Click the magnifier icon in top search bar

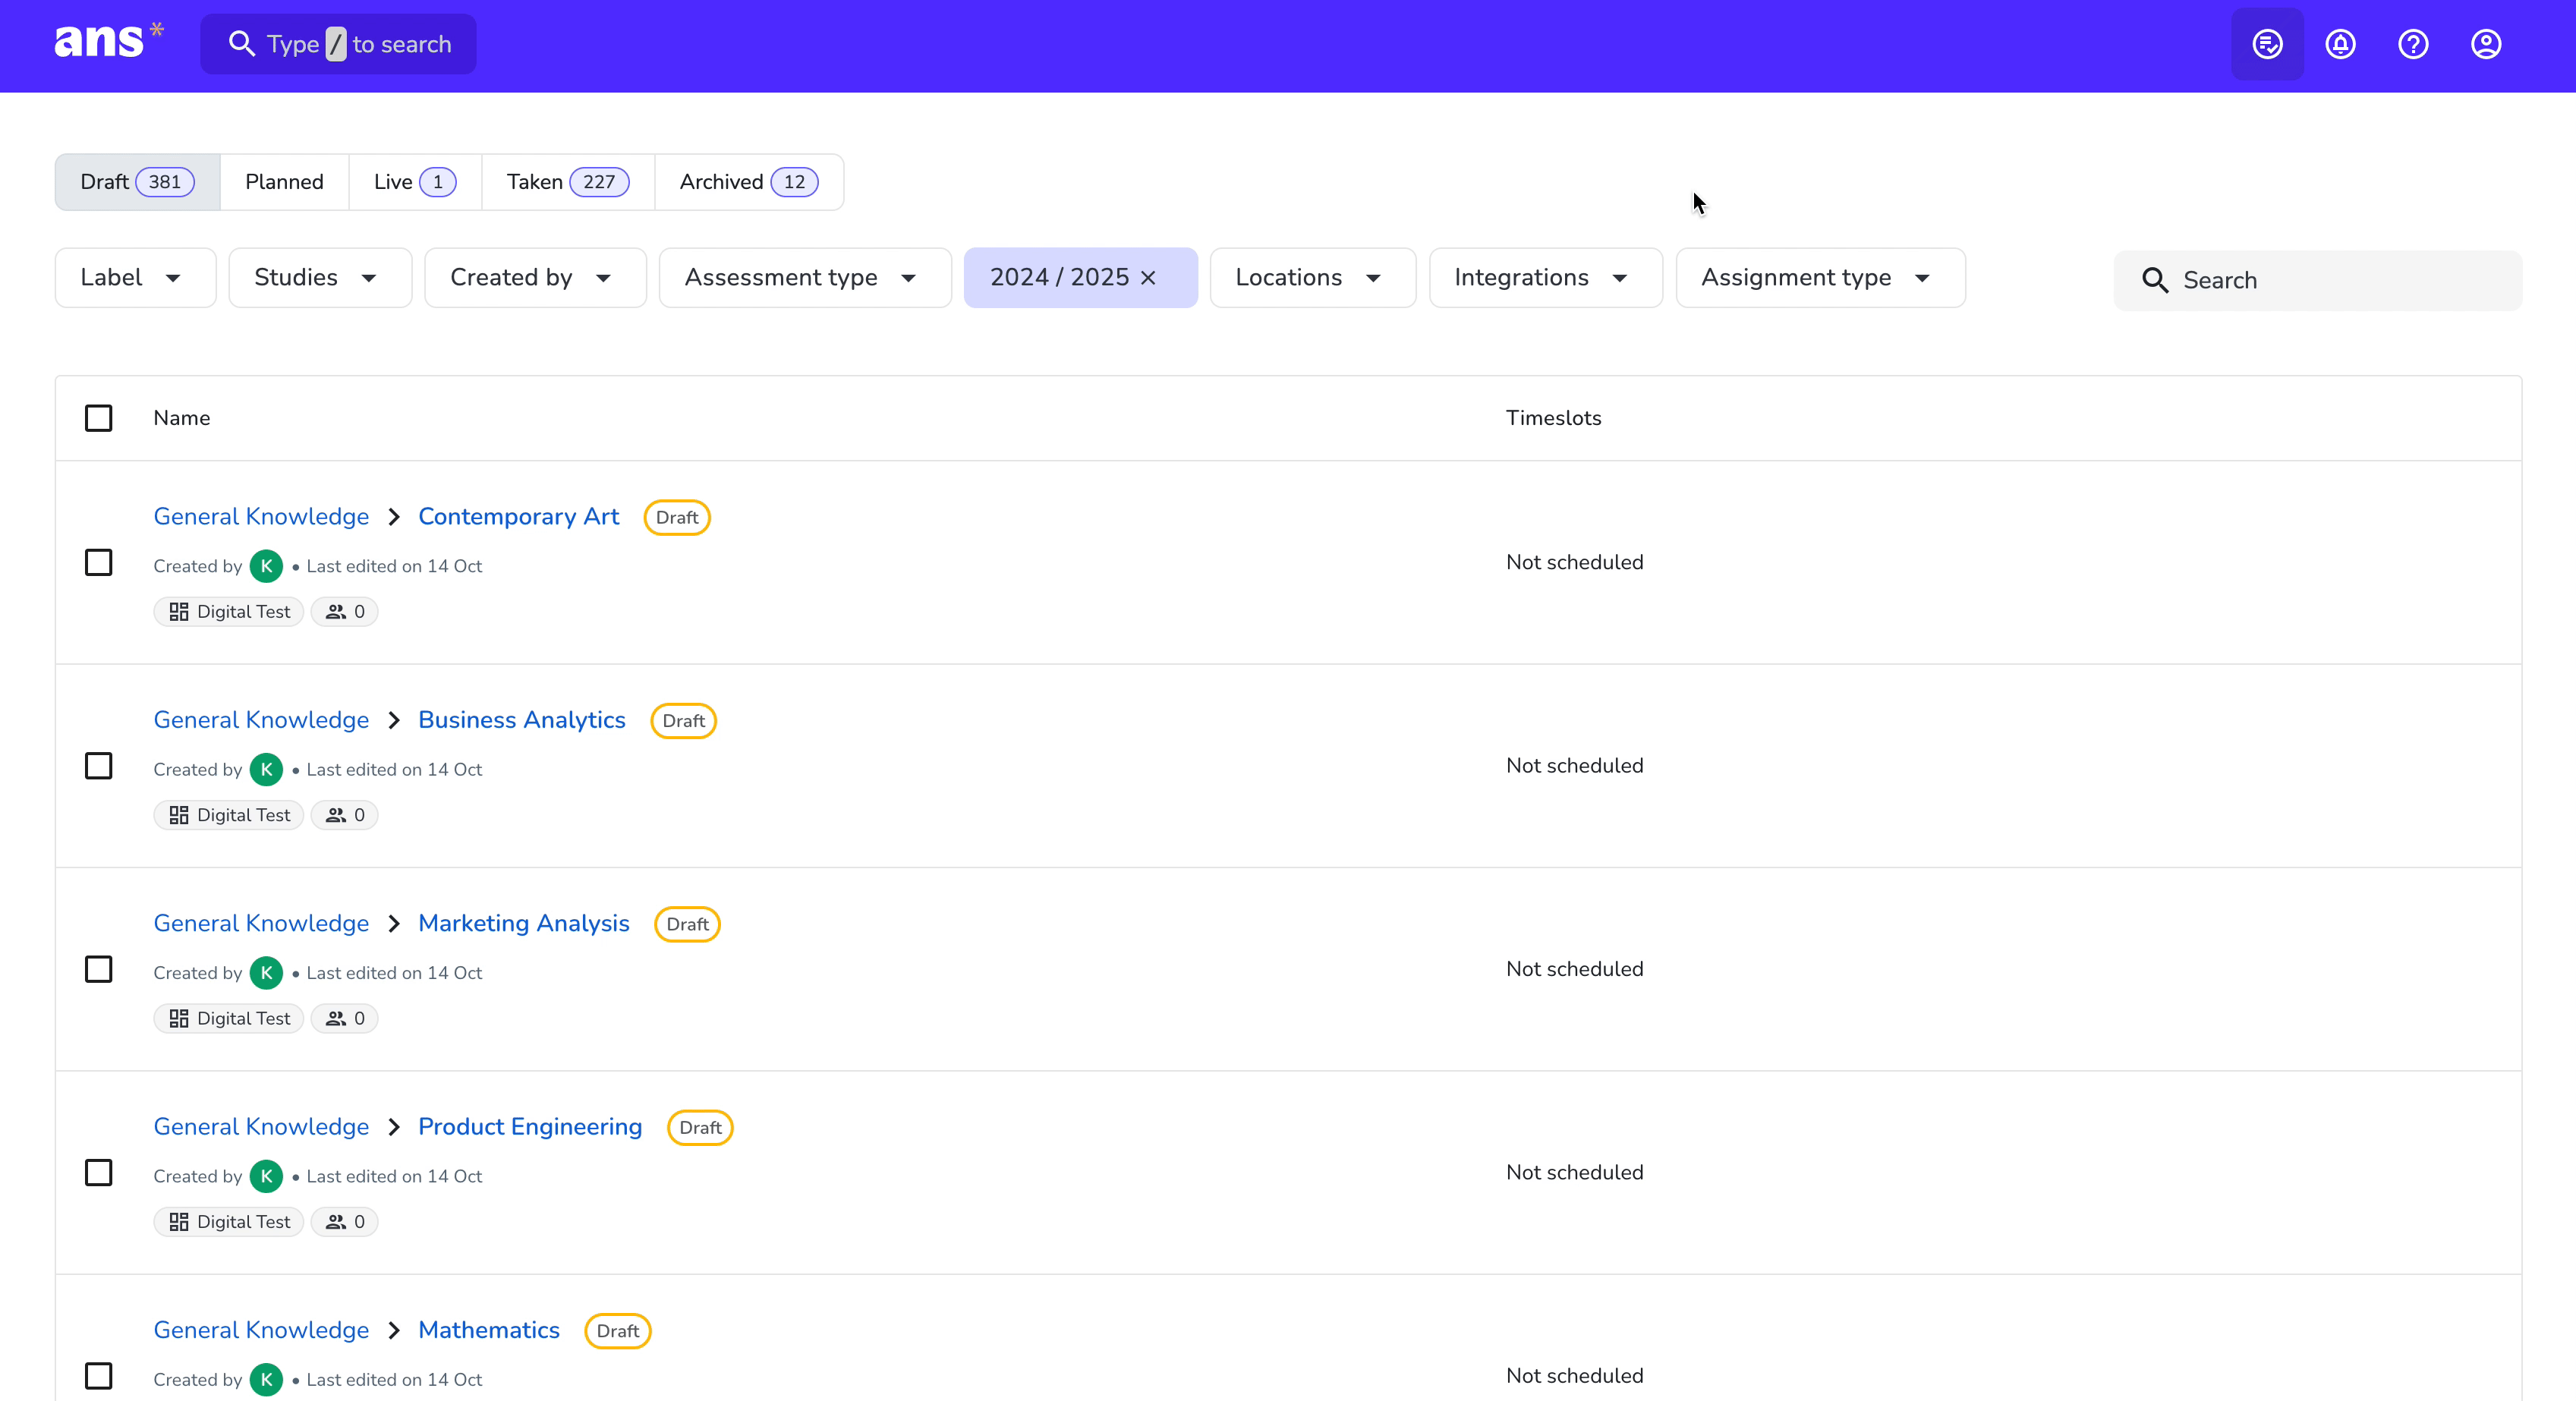[241, 44]
